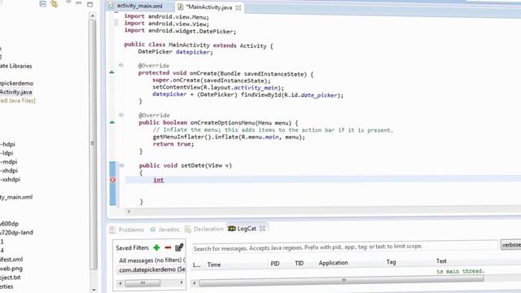The height and width of the screenshot is (293, 521).
Task: Click the Application column header
Action: 333,263
